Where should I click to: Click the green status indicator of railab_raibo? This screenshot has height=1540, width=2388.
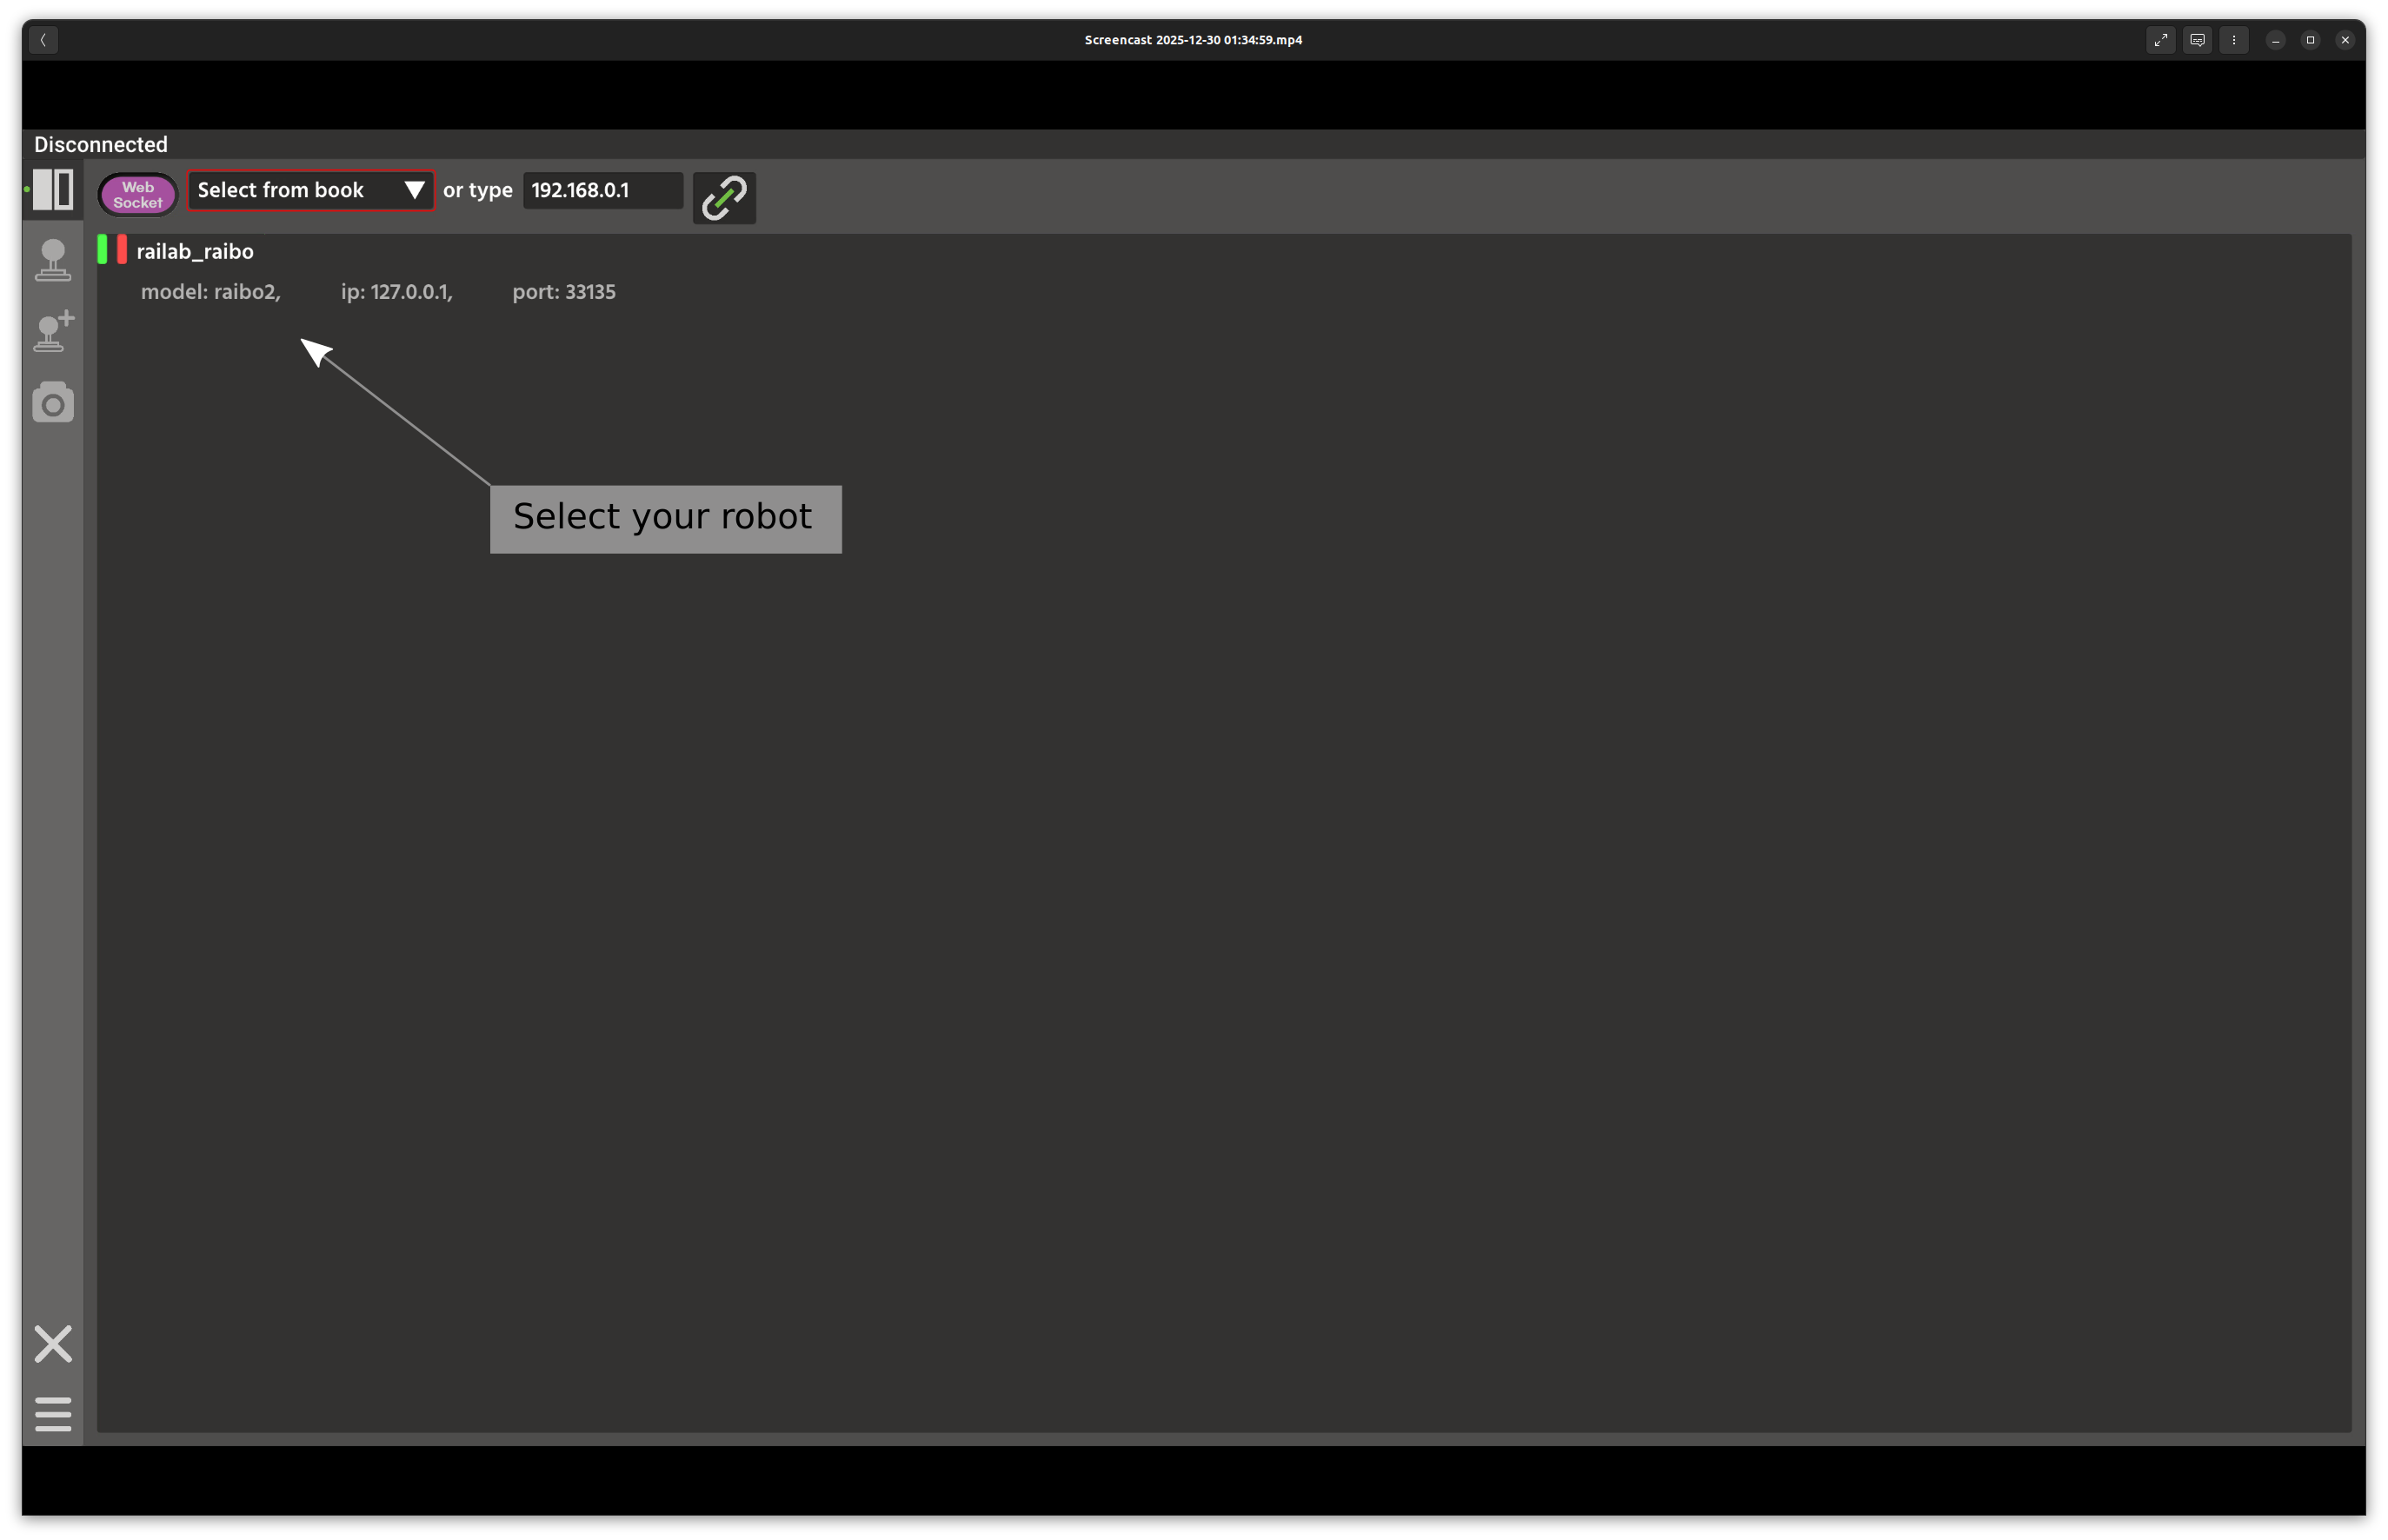(102, 249)
